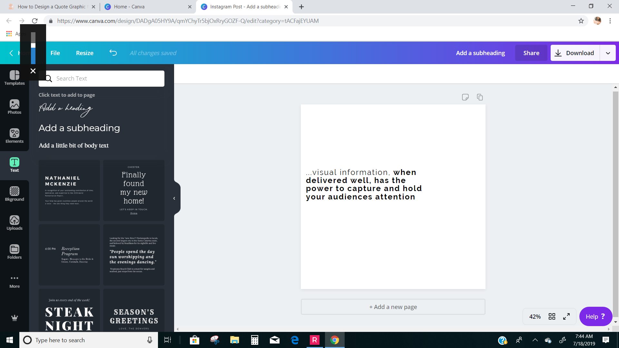Click the Share button
This screenshot has height=348, width=619.
coord(531,53)
